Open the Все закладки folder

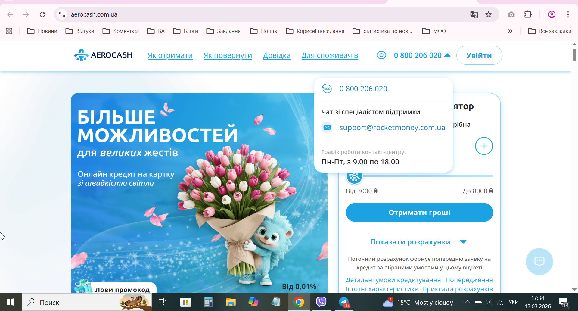click(x=550, y=31)
